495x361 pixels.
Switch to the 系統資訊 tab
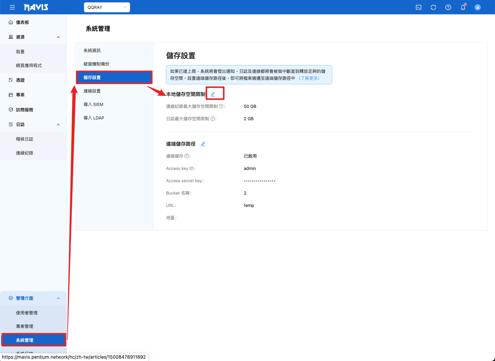(x=92, y=50)
